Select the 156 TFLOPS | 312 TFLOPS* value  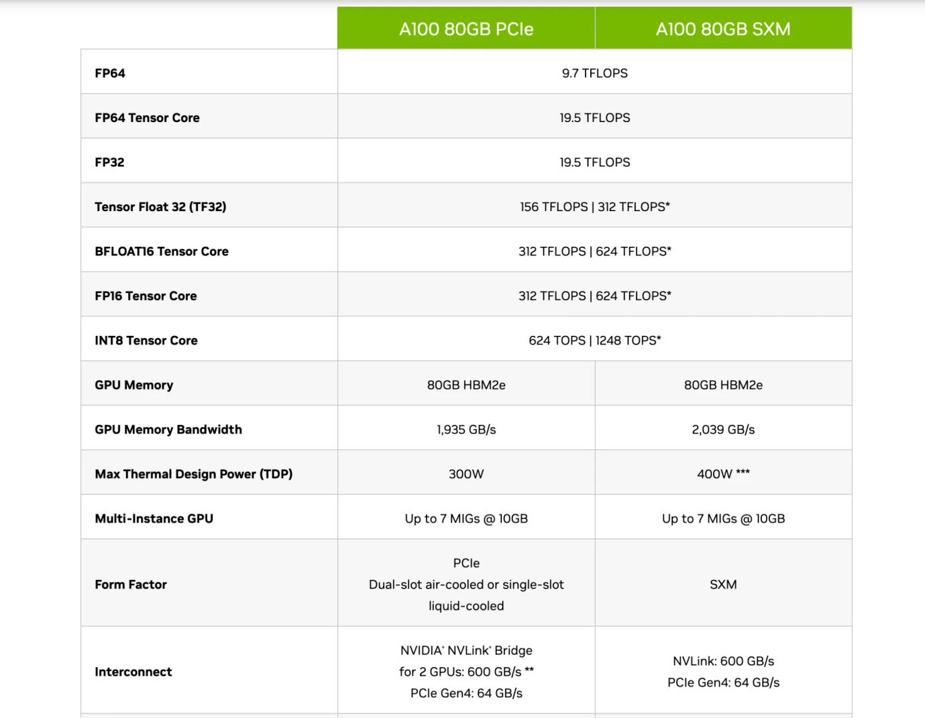click(x=594, y=206)
